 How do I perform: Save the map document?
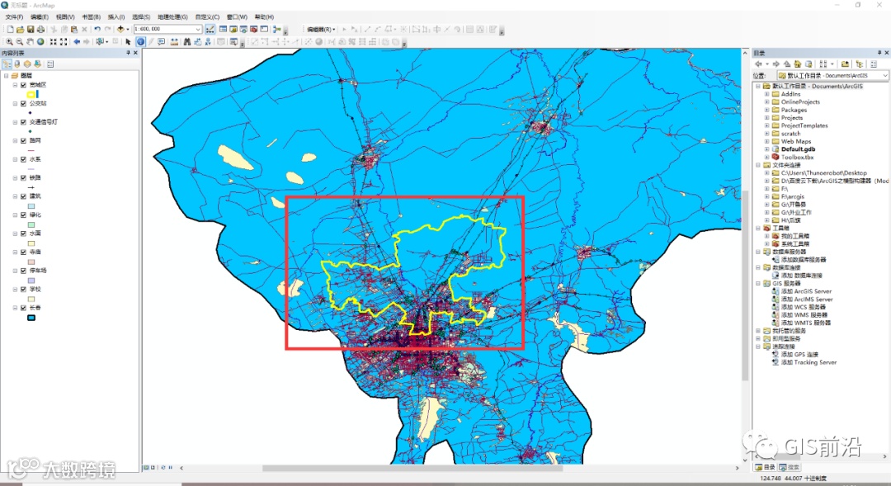[x=31, y=29]
